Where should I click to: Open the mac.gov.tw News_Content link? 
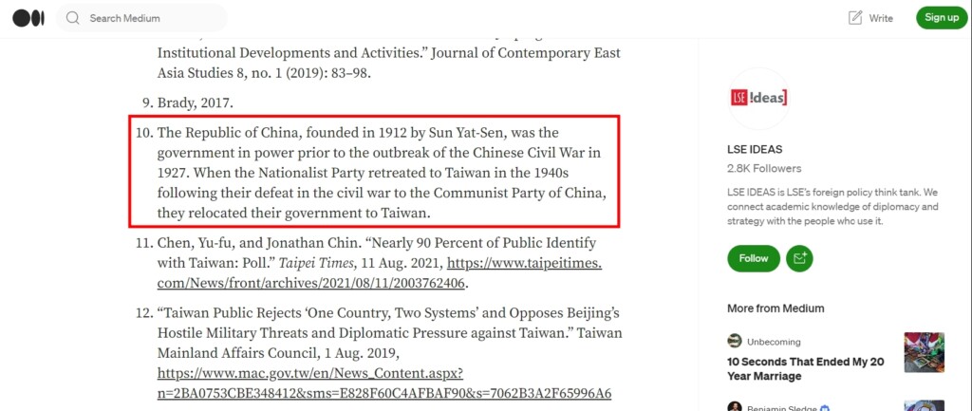[x=384, y=383]
